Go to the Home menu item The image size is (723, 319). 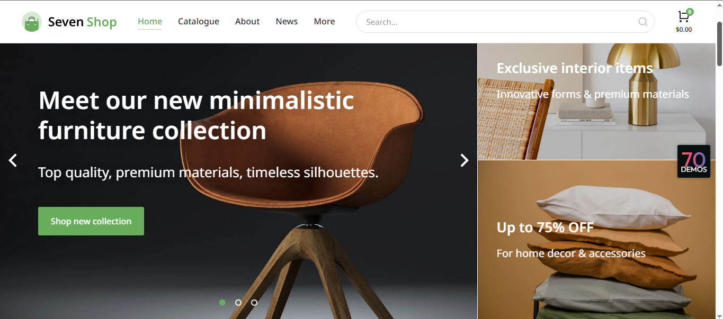click(150, 22)
